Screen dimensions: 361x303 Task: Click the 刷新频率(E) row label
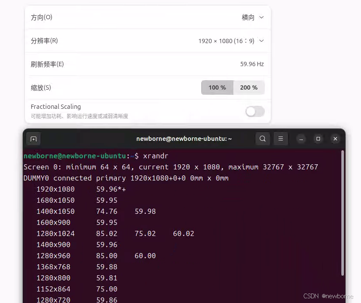[x=47, y=64]
